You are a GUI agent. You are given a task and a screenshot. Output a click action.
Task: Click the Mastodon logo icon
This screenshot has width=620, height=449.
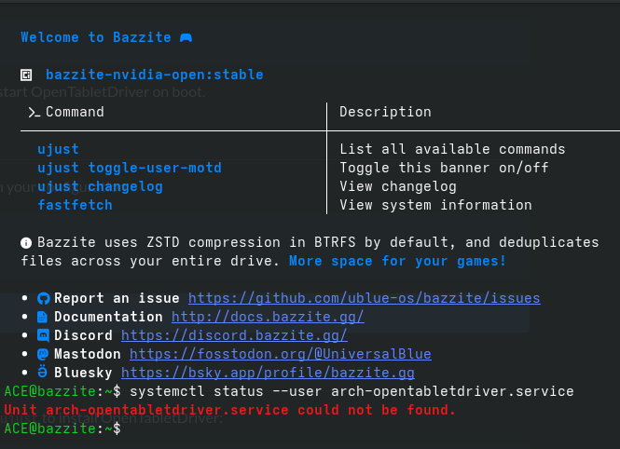[x=43, y=354]
